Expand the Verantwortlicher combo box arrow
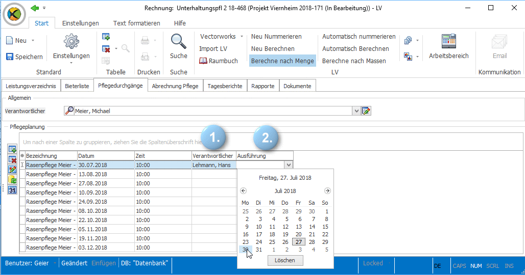Viewport: 525px width, 275px height. tap(356, 111)
